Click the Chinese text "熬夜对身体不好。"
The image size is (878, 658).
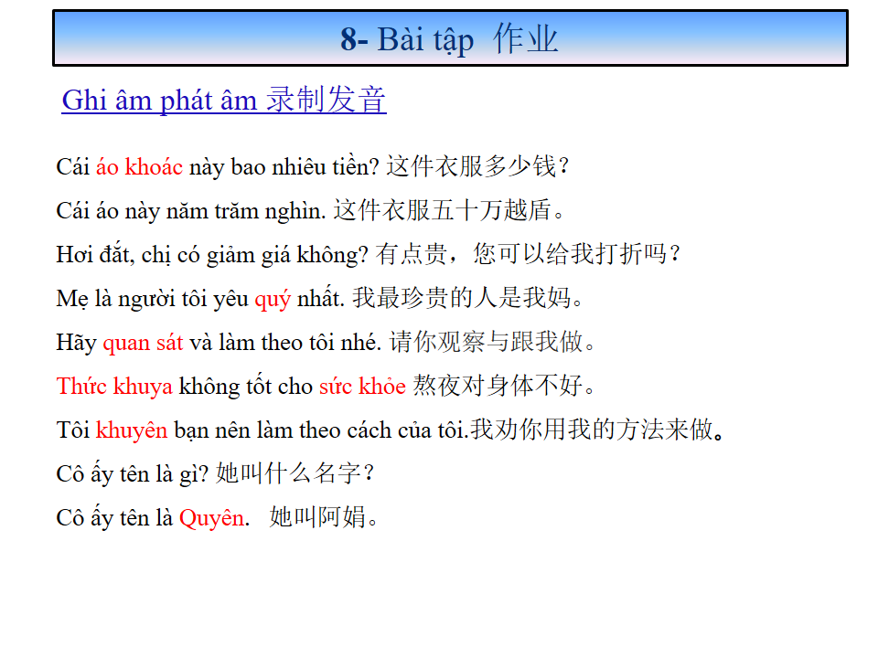coord(505,387)
